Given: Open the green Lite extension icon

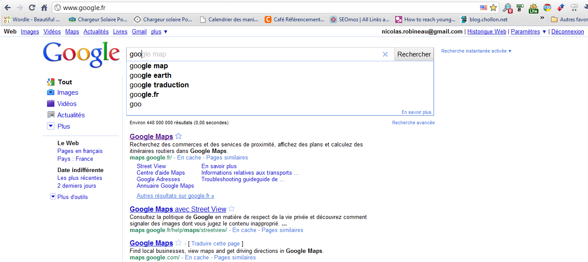Looking at the screenshot, I should pos(534,8).
